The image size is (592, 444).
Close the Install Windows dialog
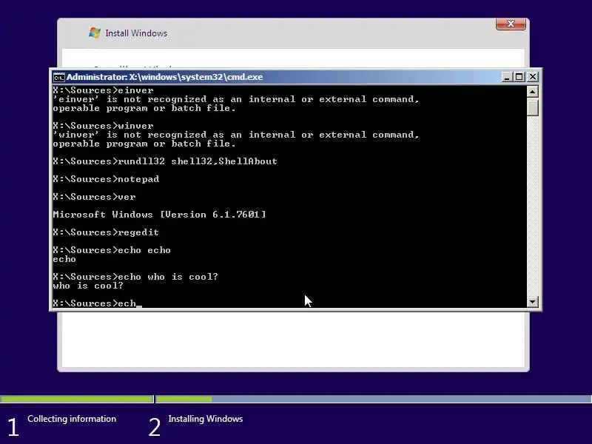511,24
